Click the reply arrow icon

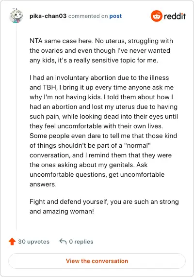click(63, 241)
